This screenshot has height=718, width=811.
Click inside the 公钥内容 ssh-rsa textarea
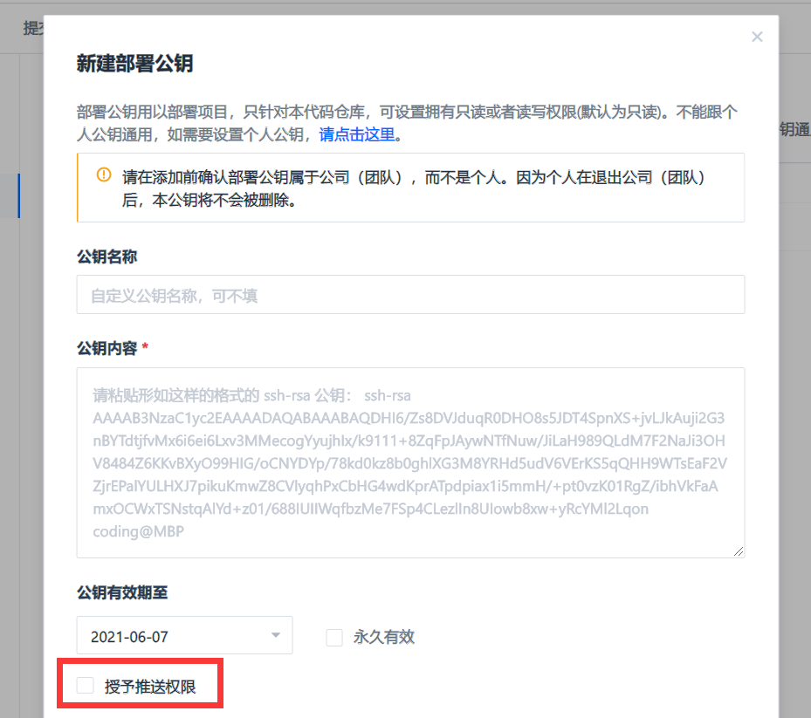pyautogui.click(x=410, y=462)
